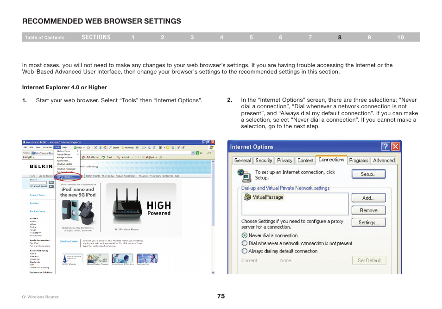The height and width of the screenshot is (309, 442).
Task: Click the History/Media icon after Favorites
Action: tap(137, 148)
